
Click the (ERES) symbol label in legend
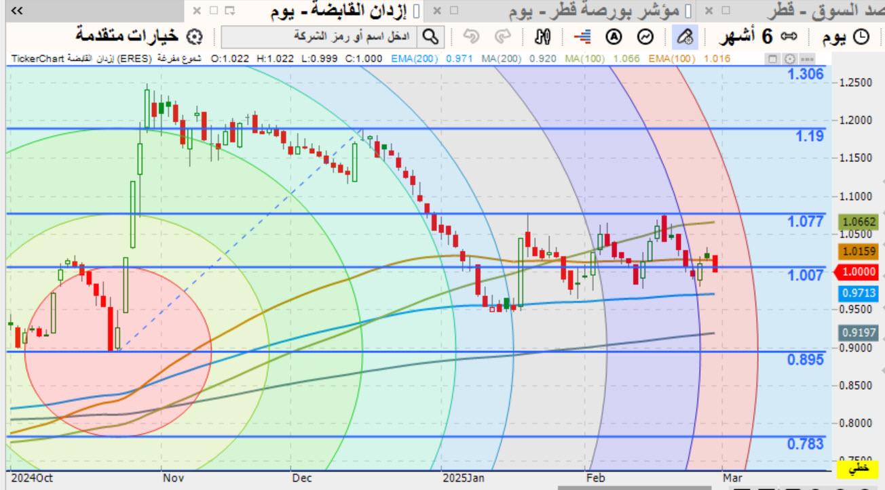[x=134, y=59]
